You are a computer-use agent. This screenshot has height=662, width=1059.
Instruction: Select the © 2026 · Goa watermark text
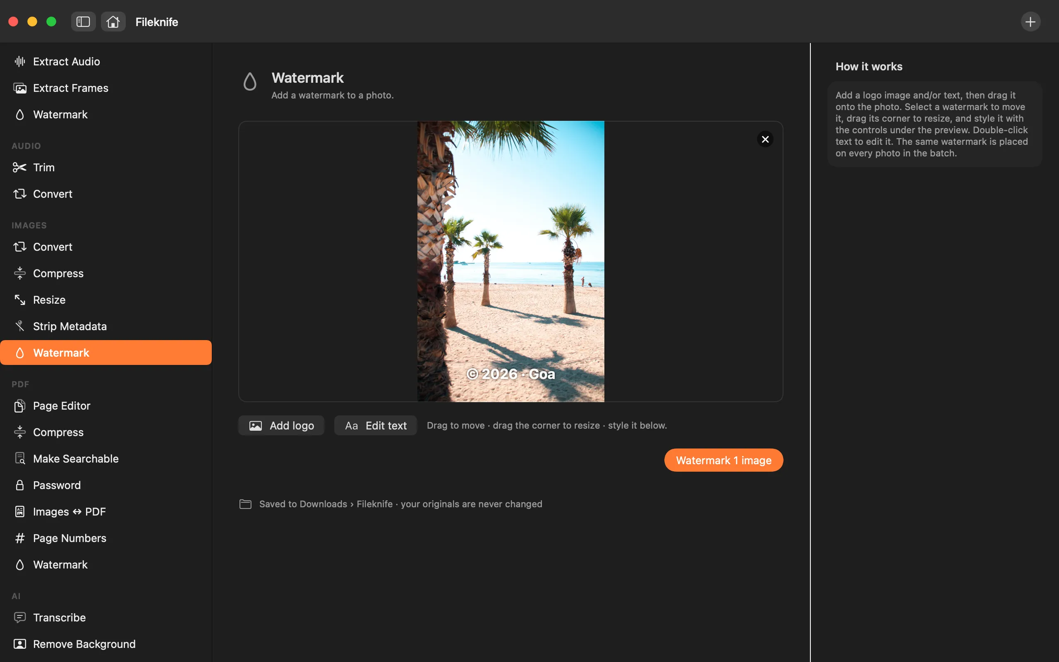pyautogui.click(x=511, y=374)
